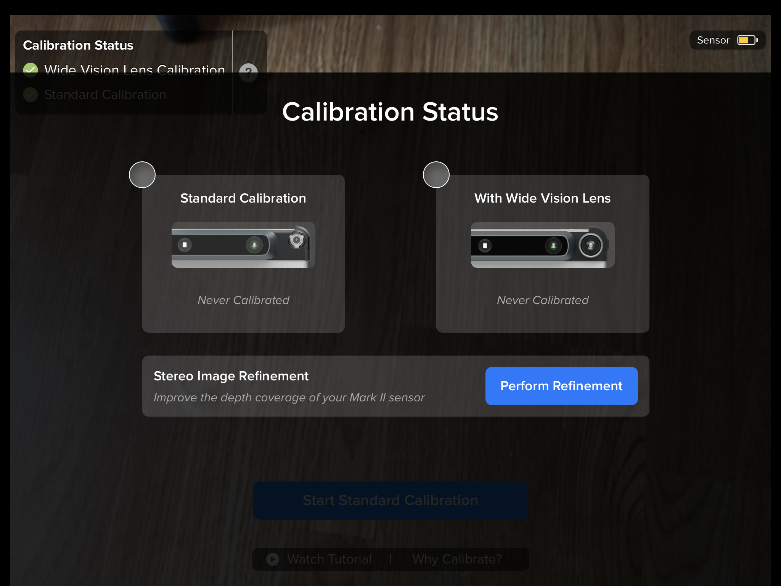Click the Stereo Image Refinement heading
781x586 pixels.
click(231, 376)
